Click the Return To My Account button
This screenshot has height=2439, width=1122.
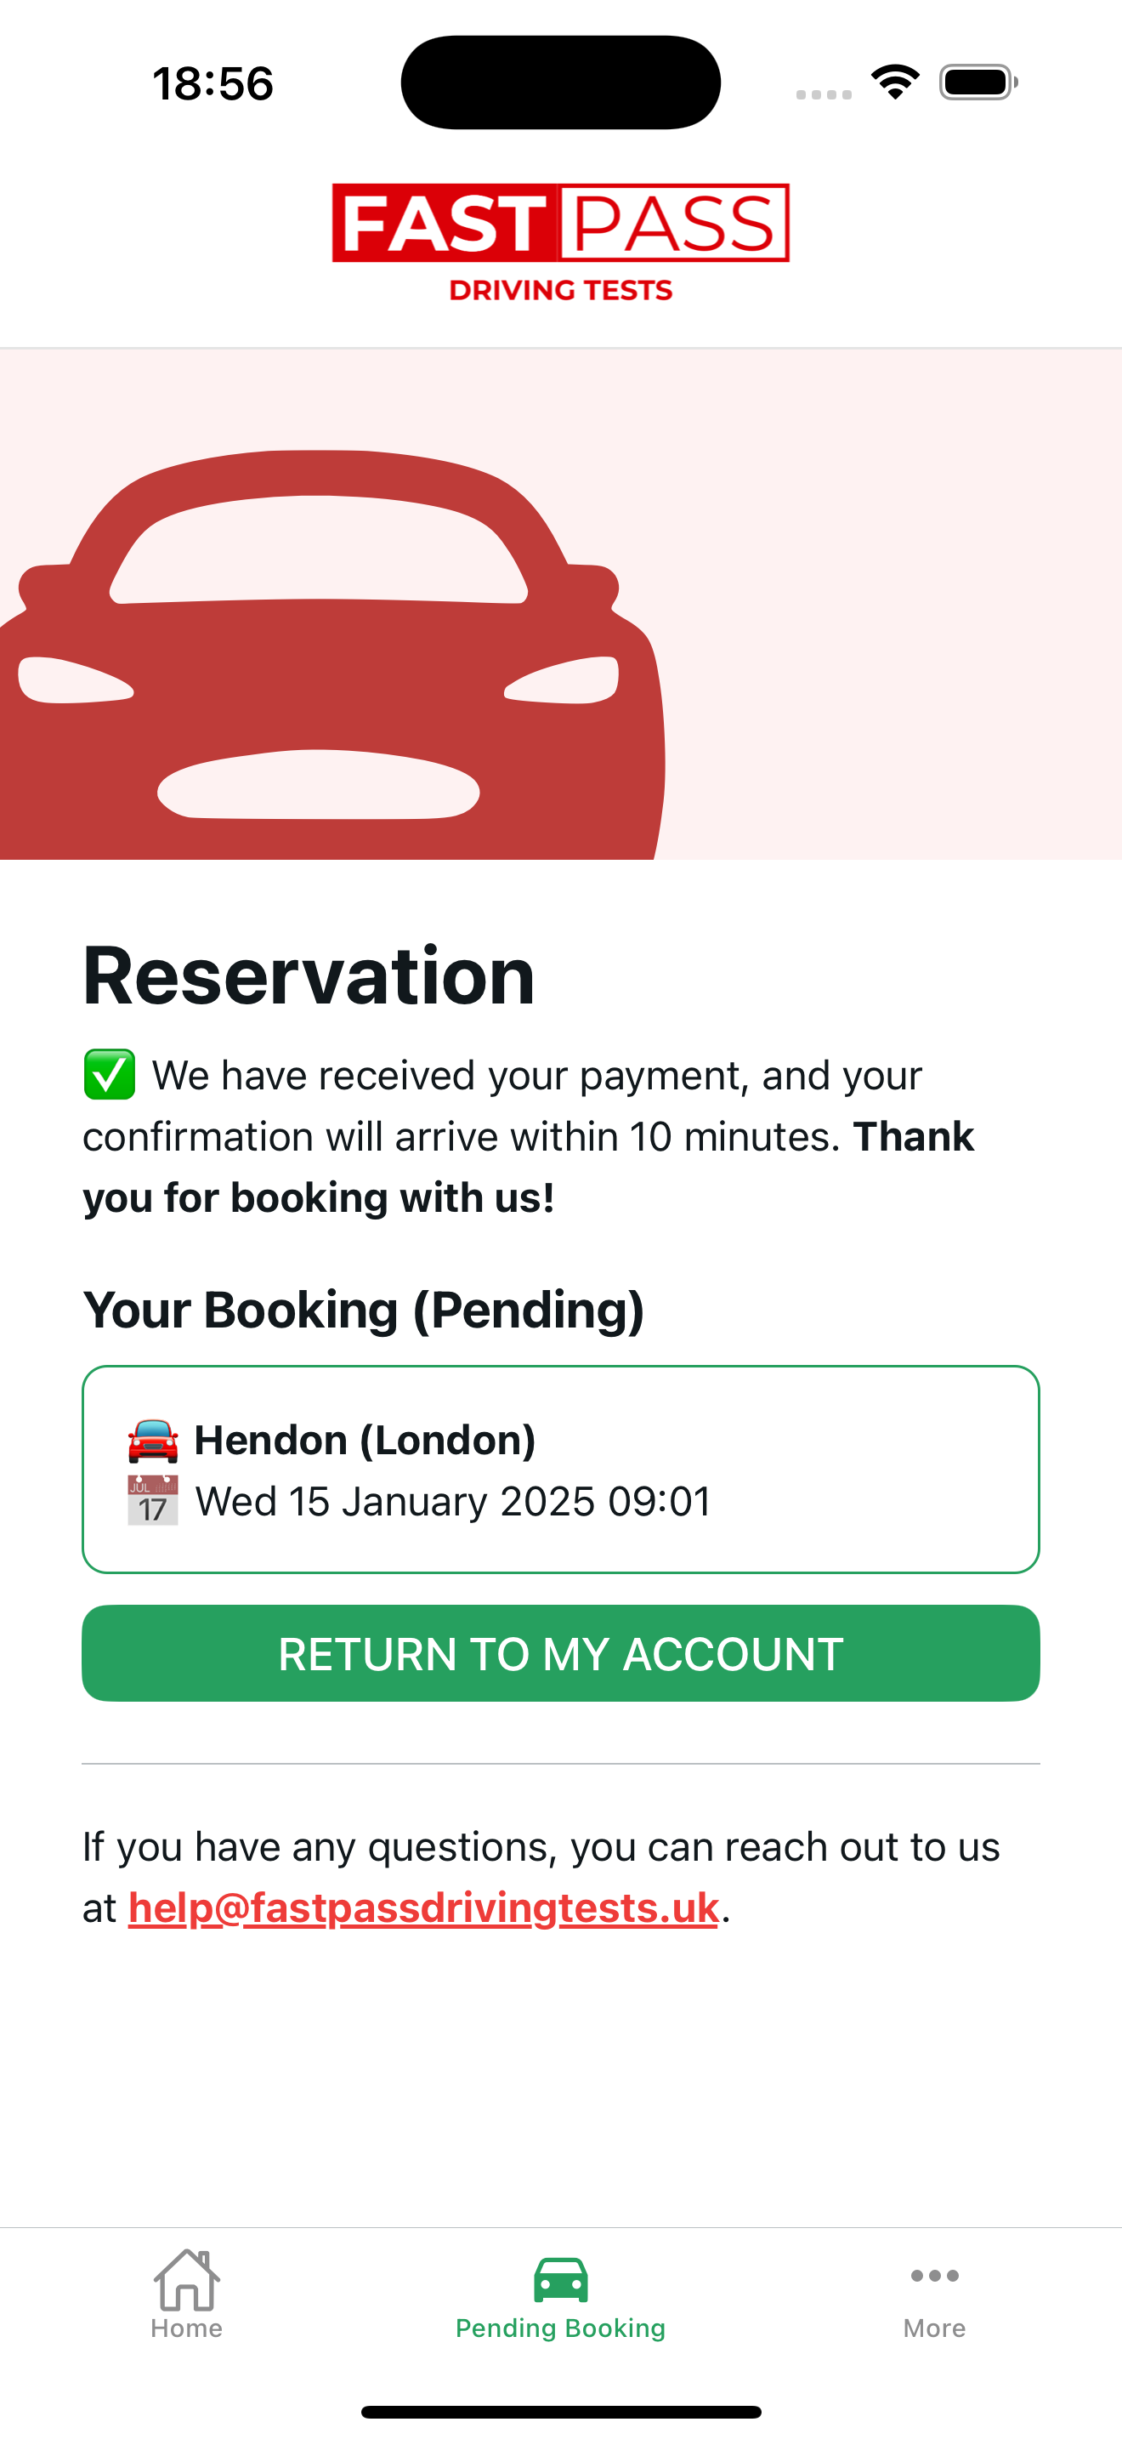coord(561,1653)
